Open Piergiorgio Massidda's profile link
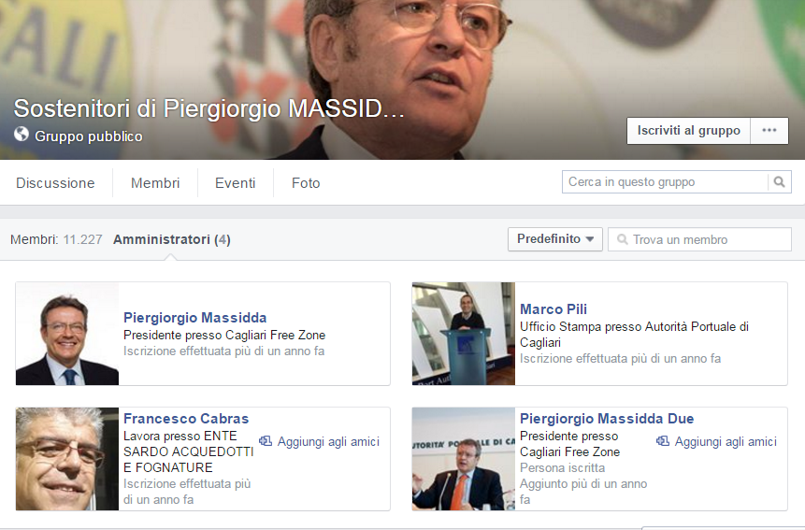The height and width of the screenshot is (530, 805). pos(195,318)
